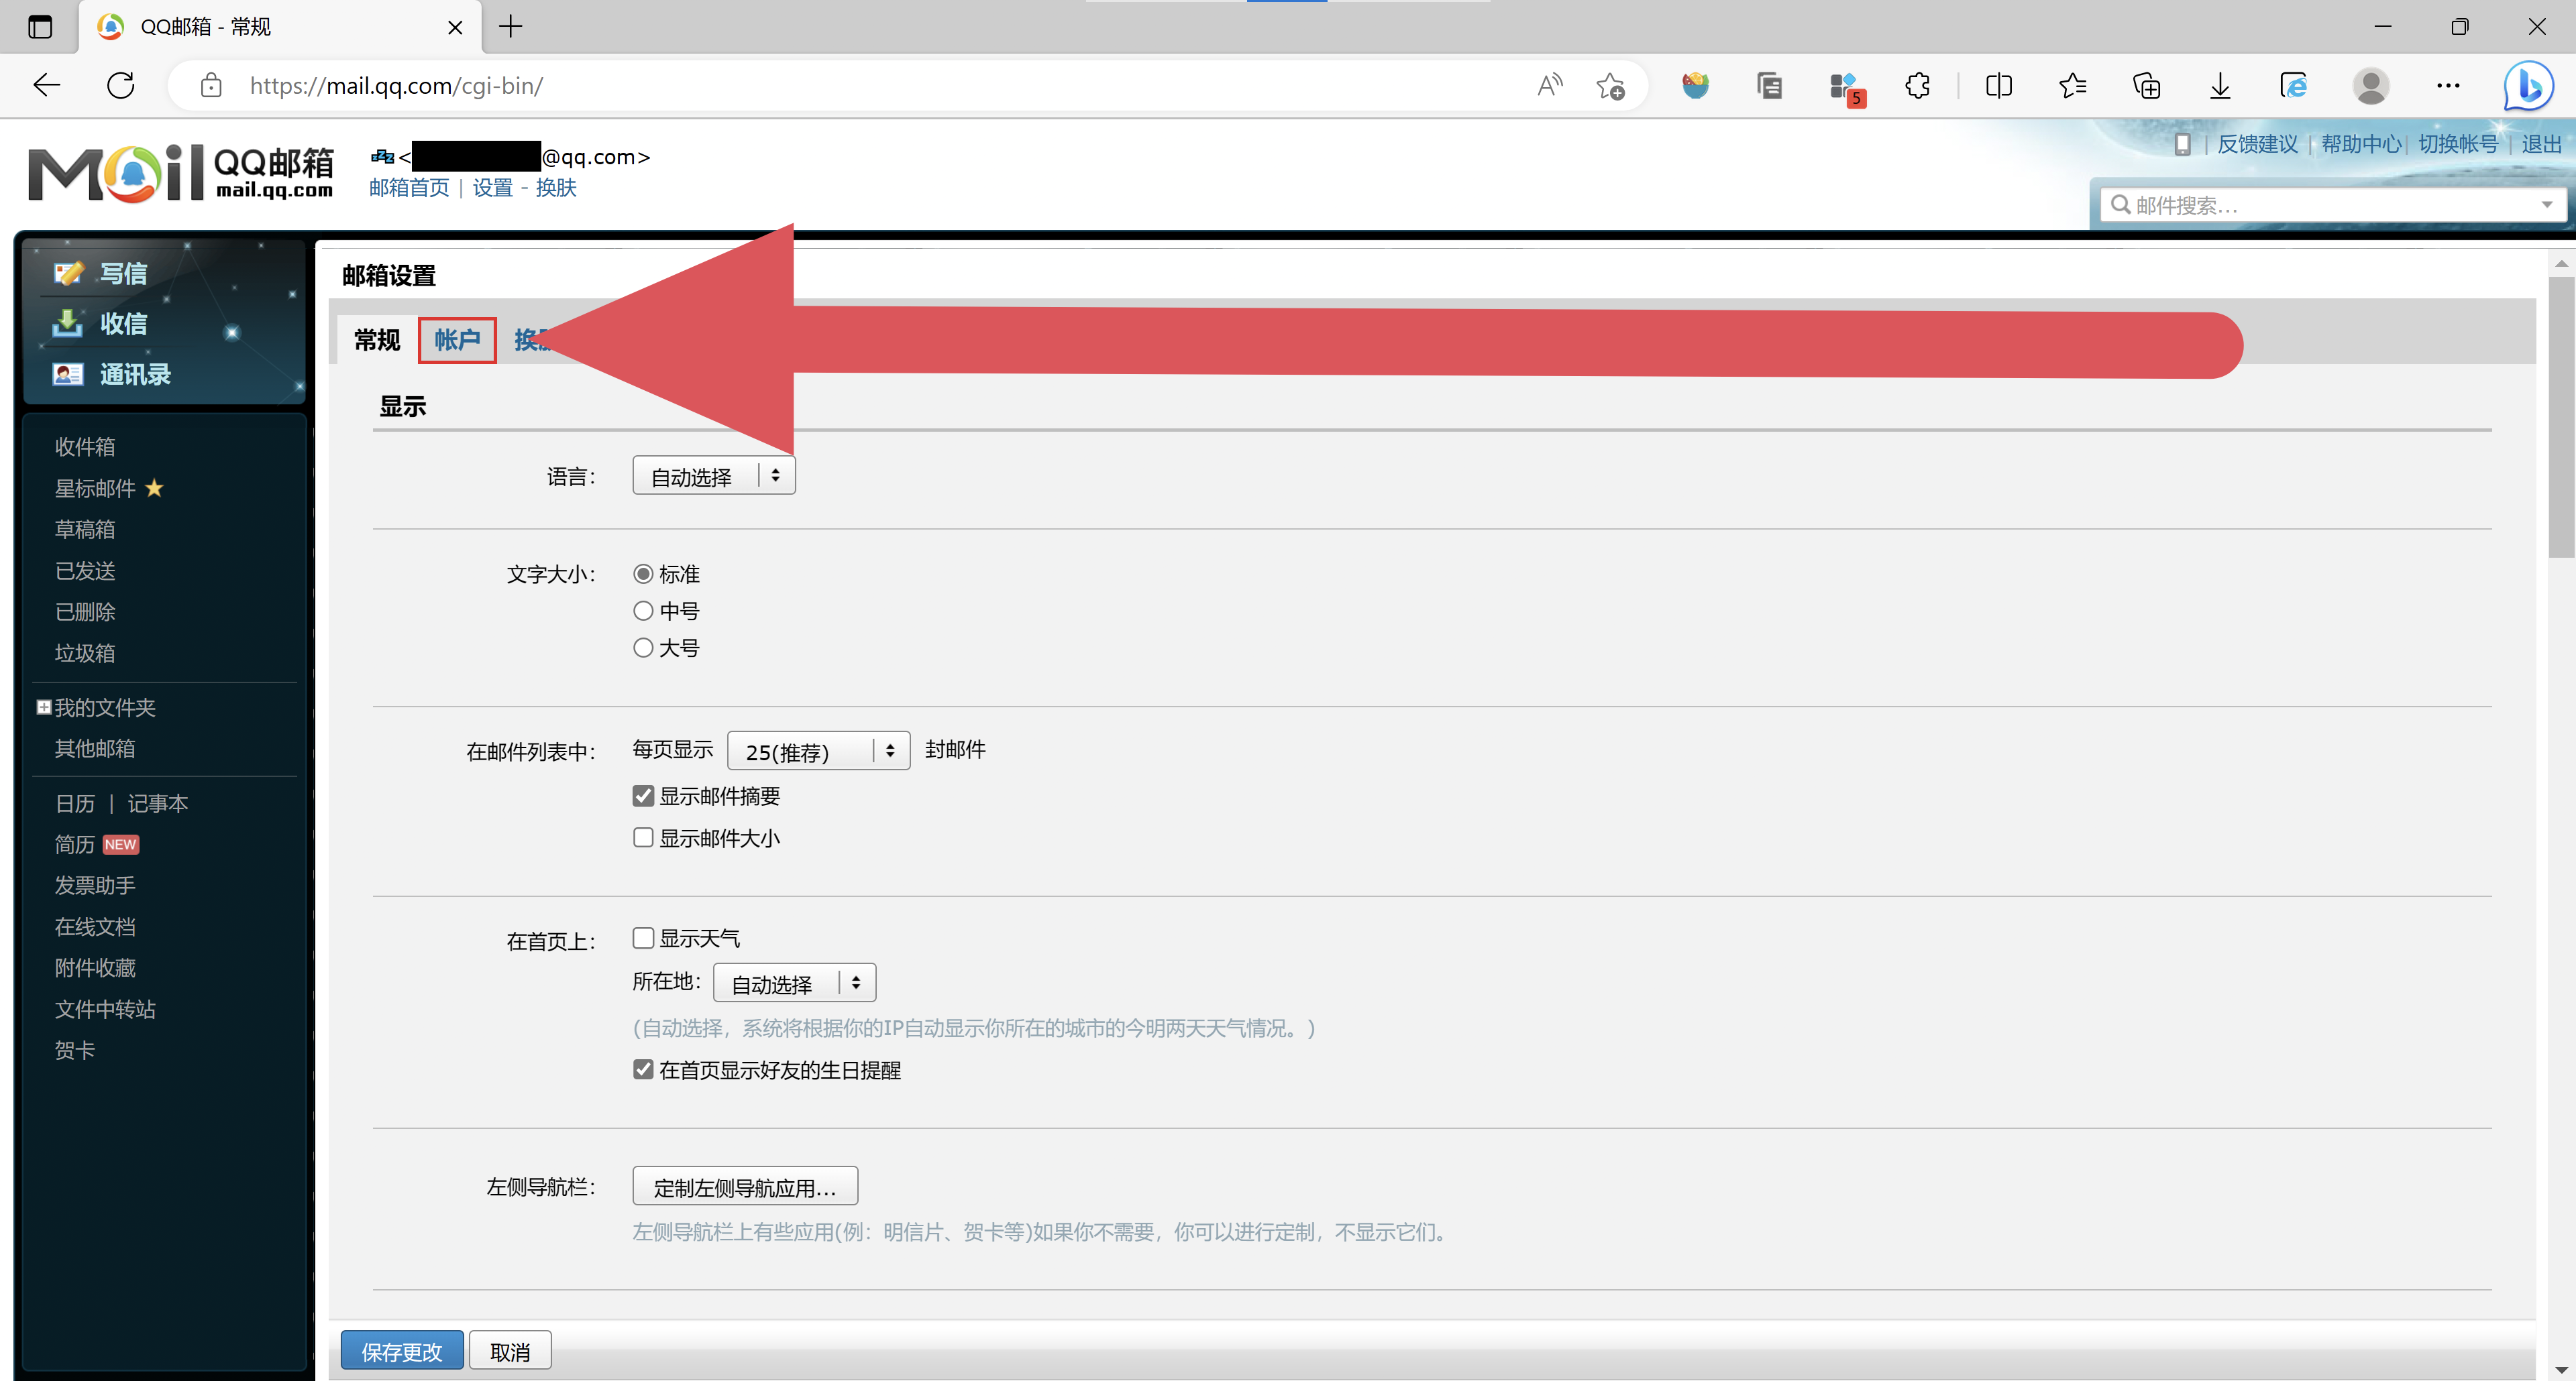Click the 保存更改 save button
The image size is (2576, 1381).
[401, 1350]
